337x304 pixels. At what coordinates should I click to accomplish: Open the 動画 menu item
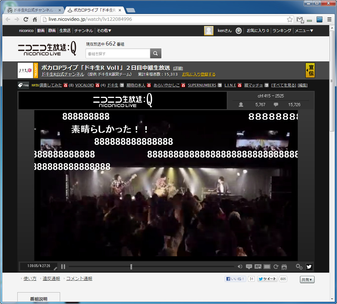tap(41, 31)
